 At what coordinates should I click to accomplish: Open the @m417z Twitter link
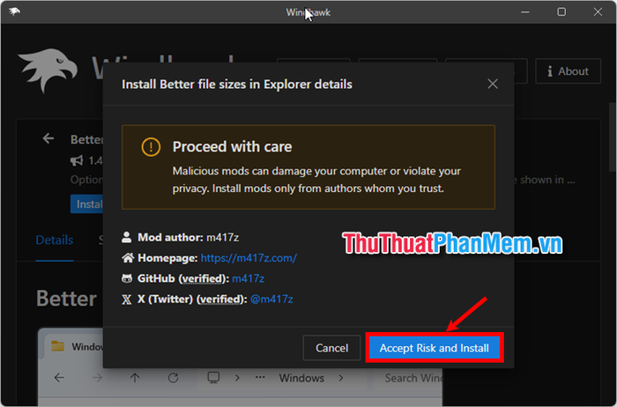271,299
